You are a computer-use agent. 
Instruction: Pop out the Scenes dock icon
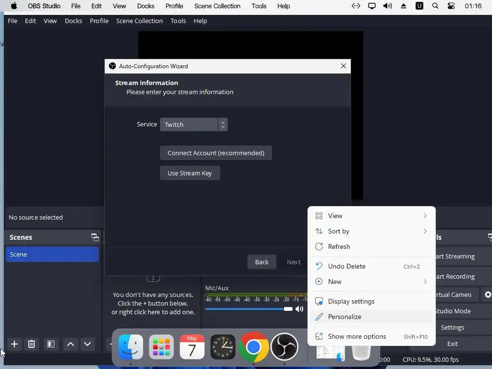[x=95, y=237]
